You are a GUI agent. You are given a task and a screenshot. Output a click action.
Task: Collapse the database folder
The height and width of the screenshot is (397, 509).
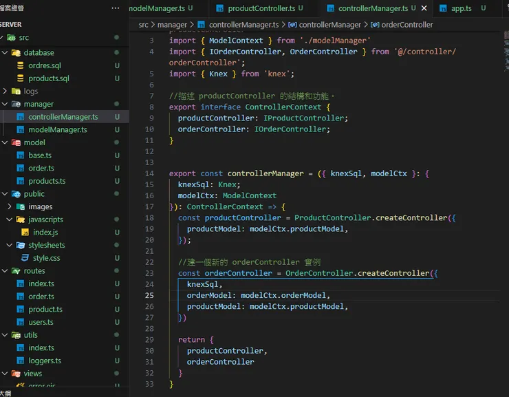pos(6,52)
